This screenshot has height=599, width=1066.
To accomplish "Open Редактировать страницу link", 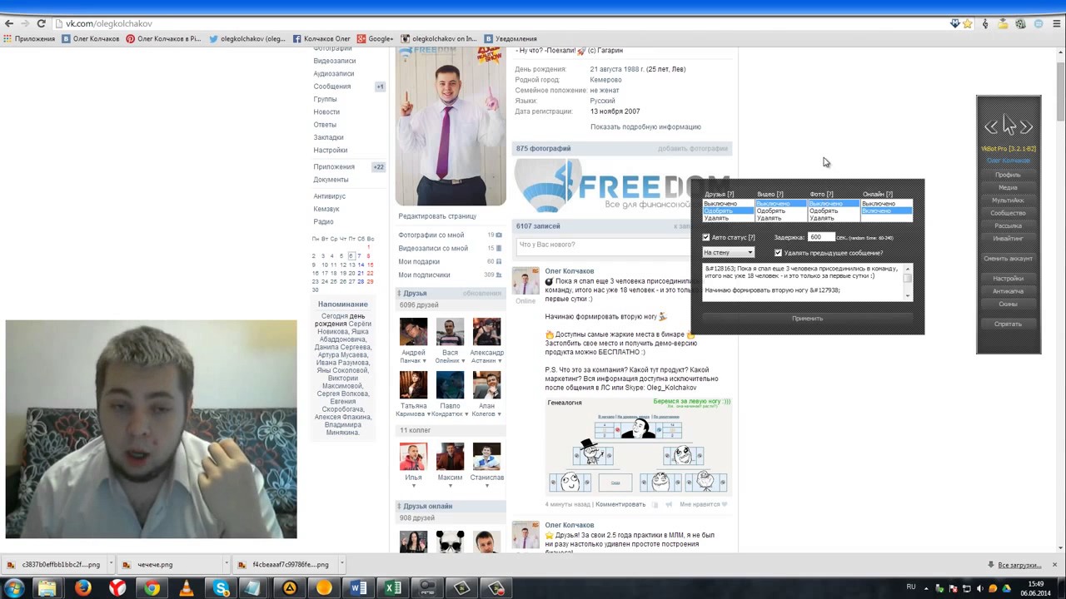I will point(437,216).
